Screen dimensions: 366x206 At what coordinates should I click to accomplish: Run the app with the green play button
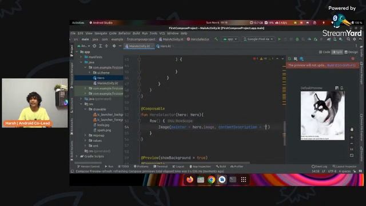(279, 39)
